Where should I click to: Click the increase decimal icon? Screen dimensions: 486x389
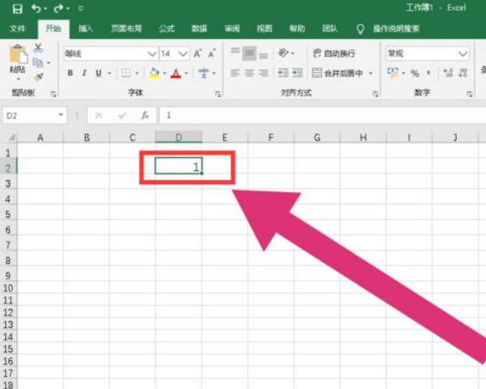(448, 73)
